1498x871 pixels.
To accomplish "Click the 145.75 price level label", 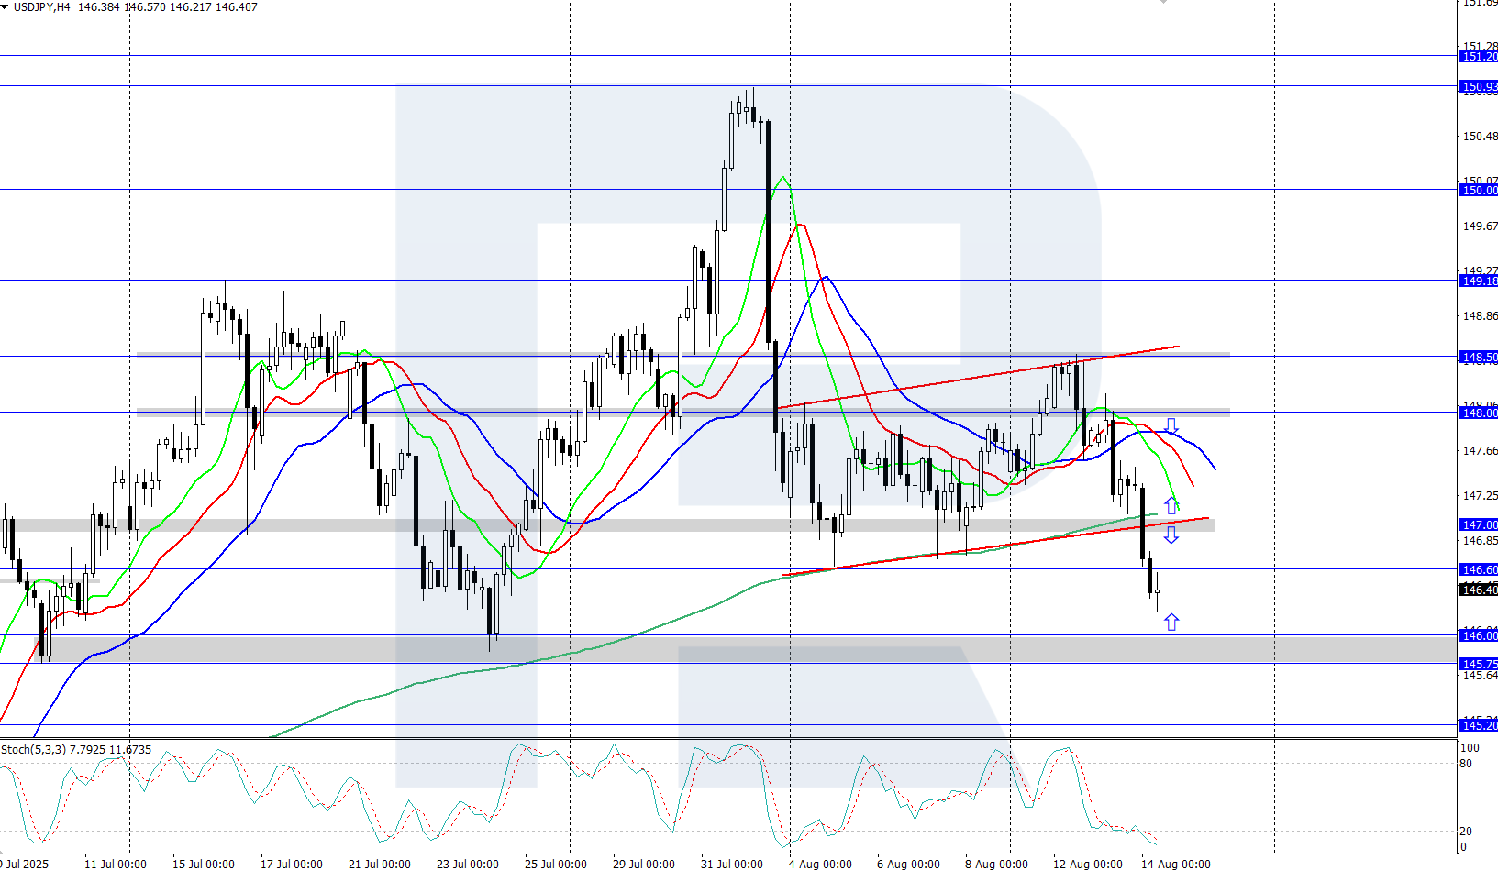I will (x=1478, y=665).
